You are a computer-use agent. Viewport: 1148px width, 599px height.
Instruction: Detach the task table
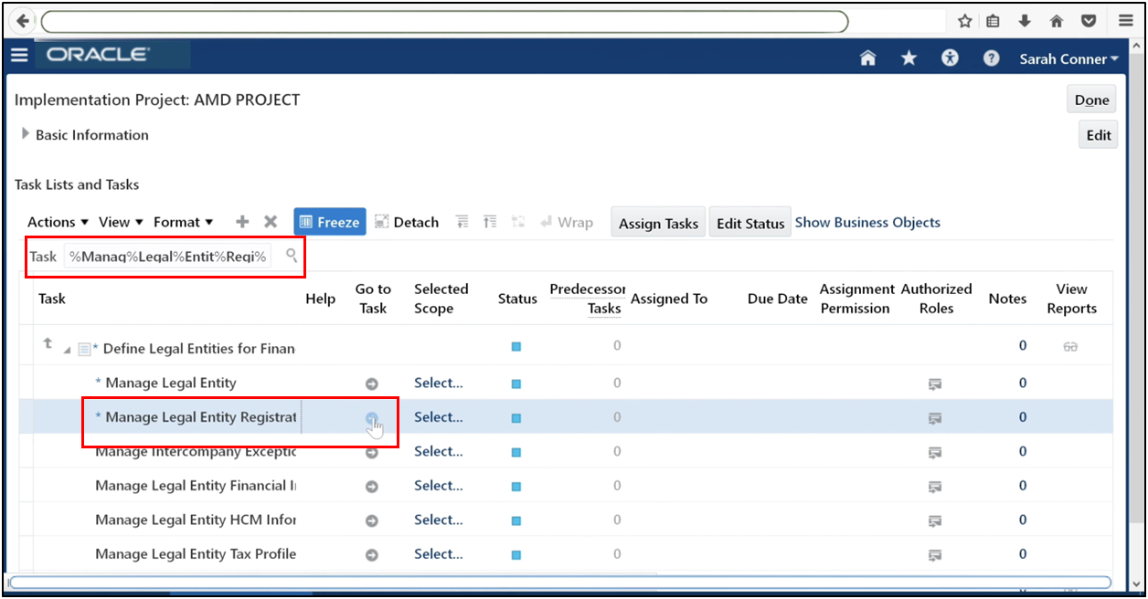click(x=406, y=221)
